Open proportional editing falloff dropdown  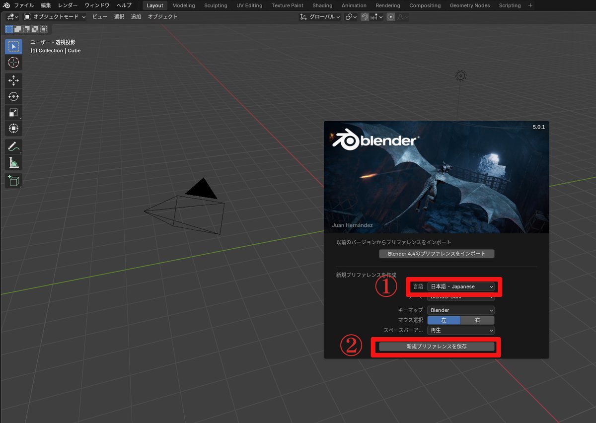click(x=402, y=17)
